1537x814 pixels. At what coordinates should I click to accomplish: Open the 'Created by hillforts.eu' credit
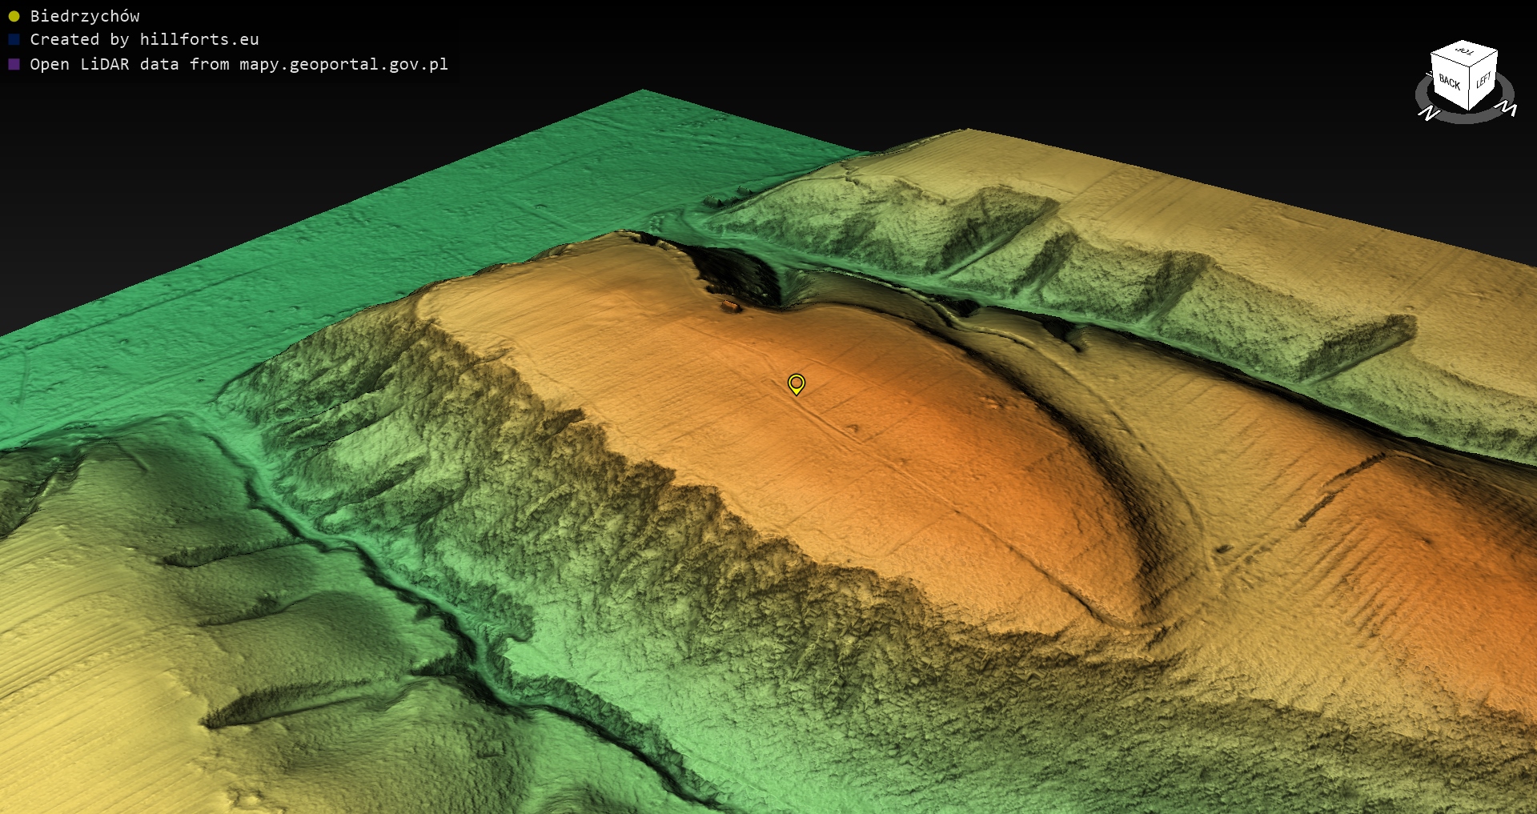coord(144,40)
